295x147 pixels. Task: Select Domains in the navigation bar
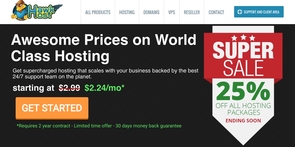tap(151, 12)
